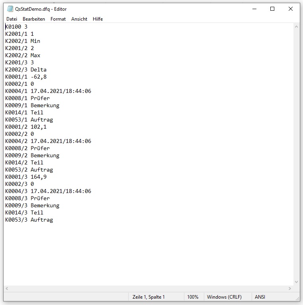The image size is (303, 305).
Task: Click the Notepad icon in title bar
Action: (x=10, y=9)
